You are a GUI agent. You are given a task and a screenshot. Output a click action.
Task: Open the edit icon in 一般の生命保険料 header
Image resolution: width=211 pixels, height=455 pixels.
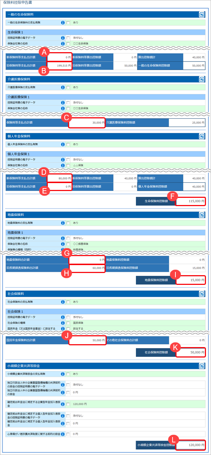[202, 15]
